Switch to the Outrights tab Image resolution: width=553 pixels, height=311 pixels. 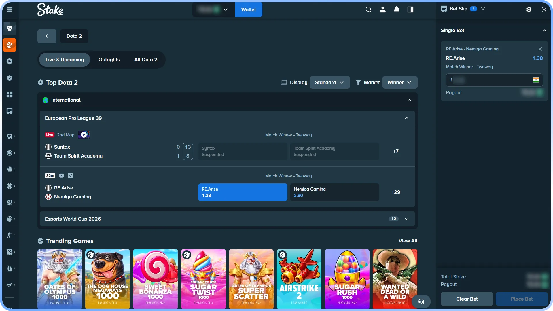[x=109, y=60]
